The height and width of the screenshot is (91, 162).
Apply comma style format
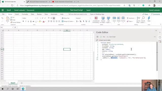point(83,21)
